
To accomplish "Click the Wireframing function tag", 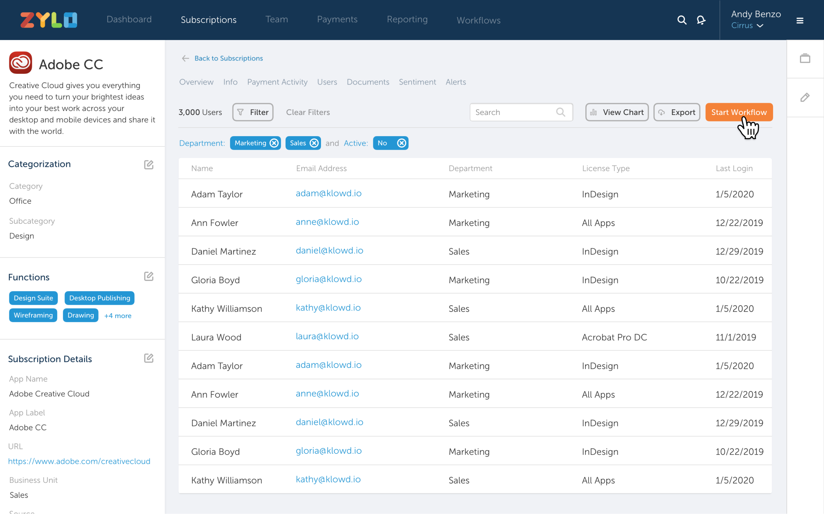I will click(33, 315).
